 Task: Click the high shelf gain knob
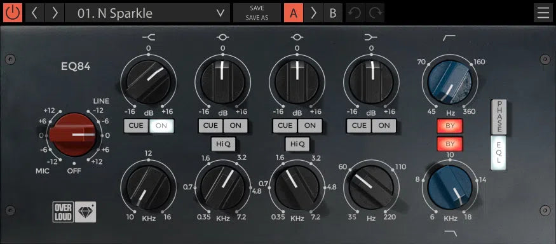coord(149,82)
